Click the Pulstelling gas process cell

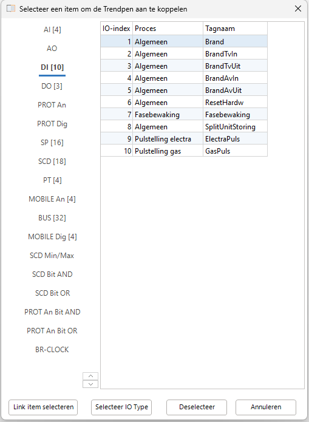(168, 151)
